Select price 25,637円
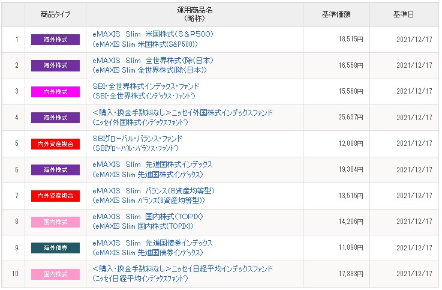 coord(351,117)
